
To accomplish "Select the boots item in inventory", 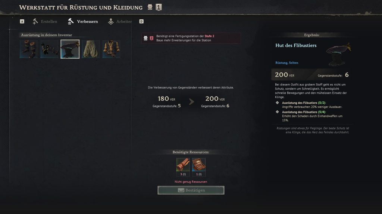I will (x=28, y=49).
